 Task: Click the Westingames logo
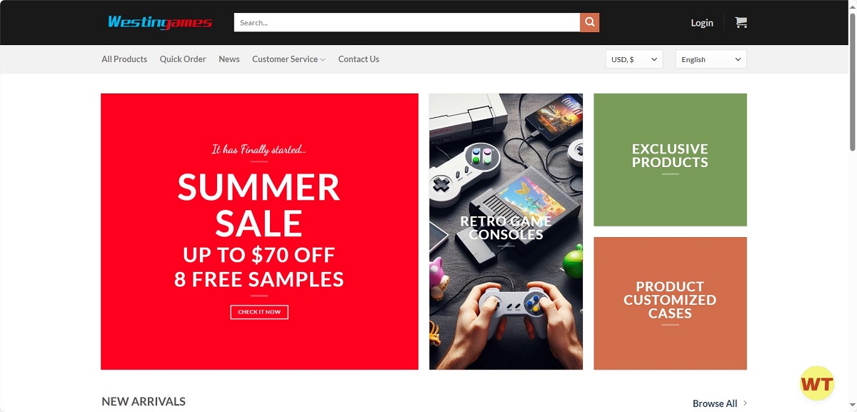[x=160, y=22]
